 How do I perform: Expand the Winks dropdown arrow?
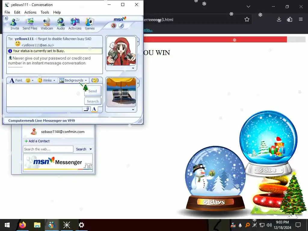[54, 80]
